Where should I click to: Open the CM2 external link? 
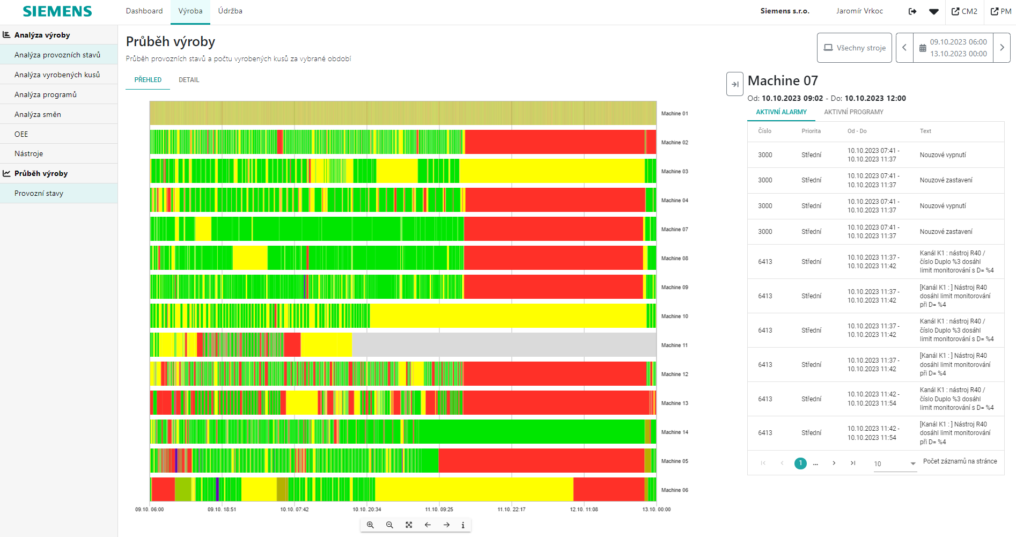965,11
